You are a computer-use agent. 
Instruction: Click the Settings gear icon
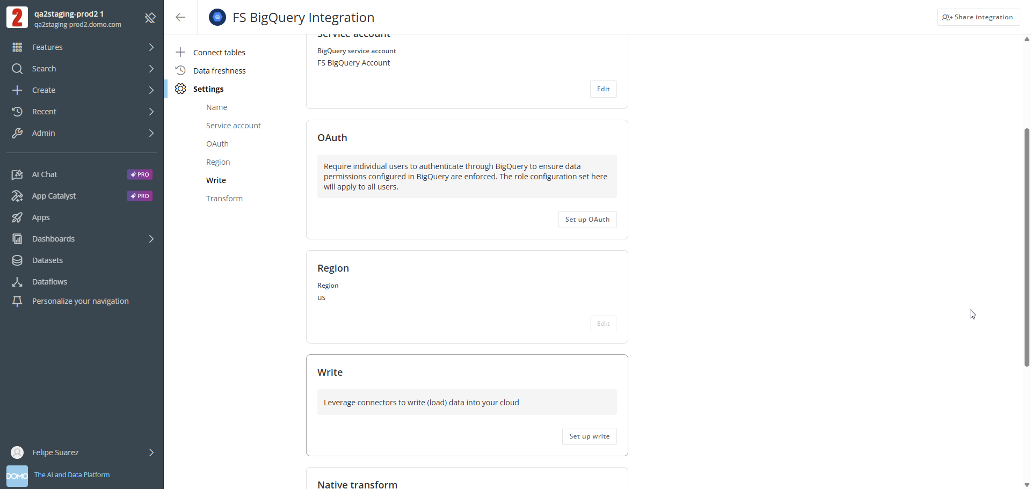(x=180, y=89)
